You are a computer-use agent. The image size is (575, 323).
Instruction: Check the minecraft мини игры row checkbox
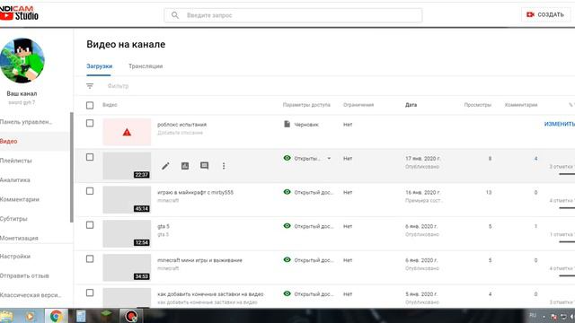[x=90, y=259]
